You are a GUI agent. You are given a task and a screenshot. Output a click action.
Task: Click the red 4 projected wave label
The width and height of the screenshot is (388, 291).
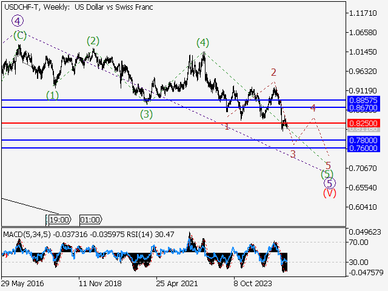point(313,108)
